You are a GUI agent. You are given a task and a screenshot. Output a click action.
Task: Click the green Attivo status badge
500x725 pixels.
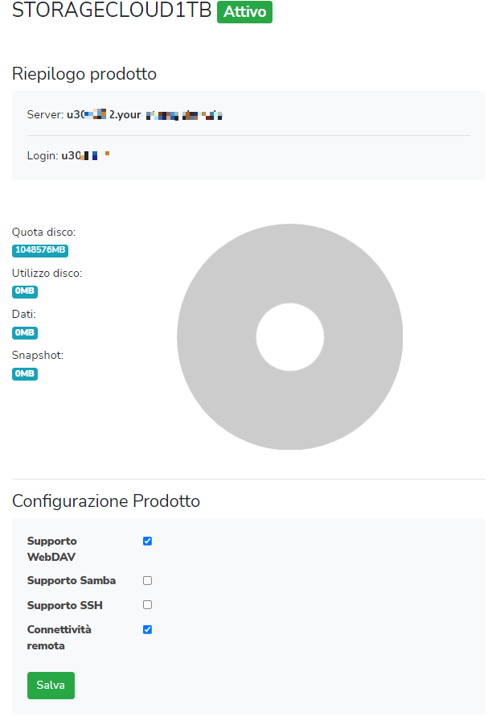pos(244,13)
